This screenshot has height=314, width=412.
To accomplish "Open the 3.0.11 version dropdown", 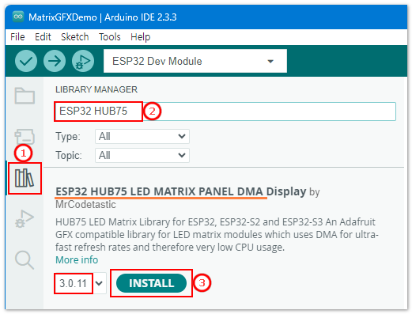I will (x=81, y=283).
